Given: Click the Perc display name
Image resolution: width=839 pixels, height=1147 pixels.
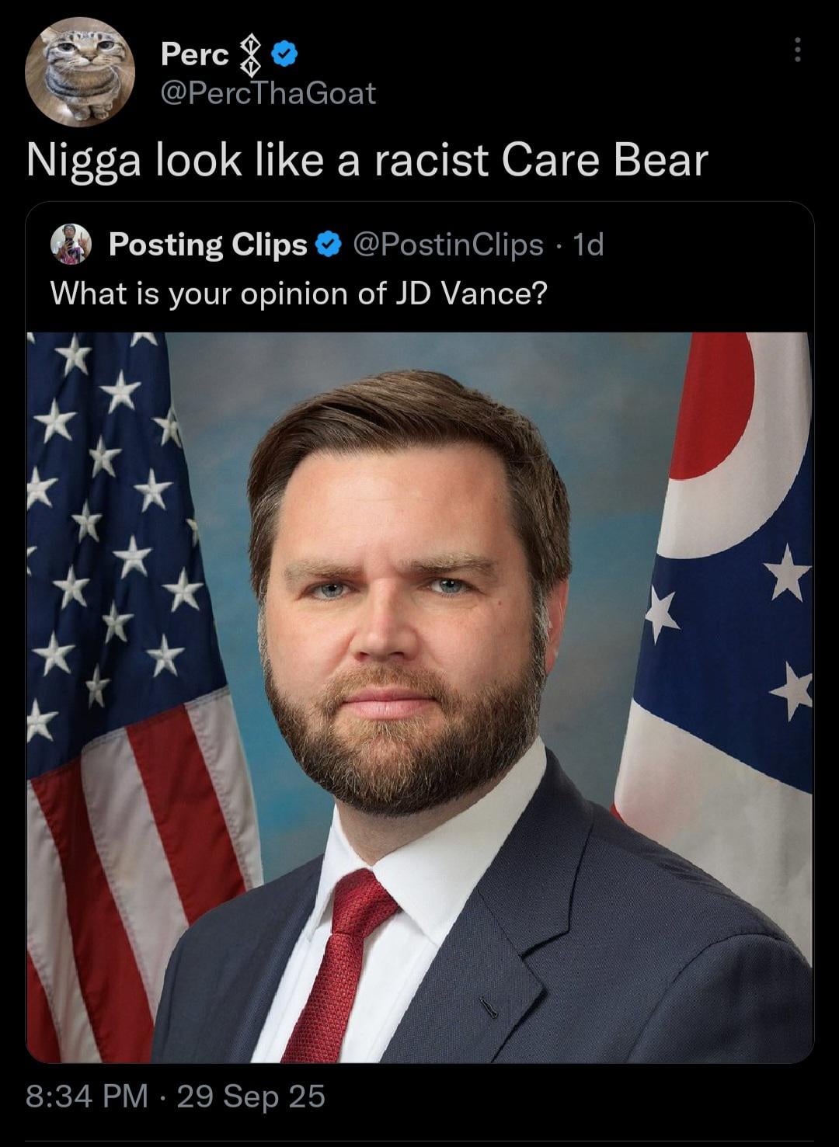Looking at the screenshot, I should pos(194,54).
